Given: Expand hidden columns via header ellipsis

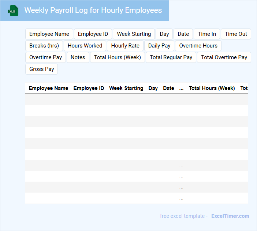Looking at the screenshot, I should pos(181,88).
